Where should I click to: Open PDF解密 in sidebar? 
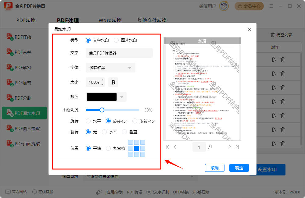pos(19,67)
